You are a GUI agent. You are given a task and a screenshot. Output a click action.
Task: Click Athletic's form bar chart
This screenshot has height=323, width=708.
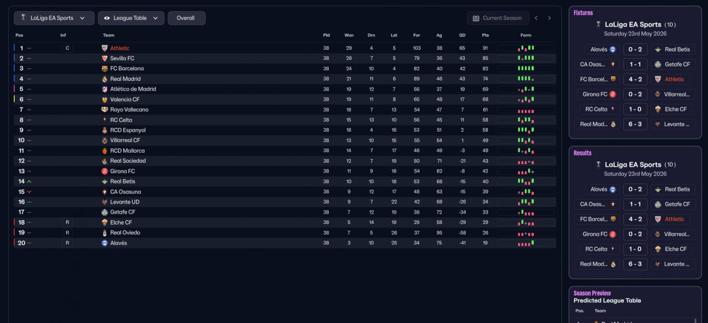pos(526,48)
